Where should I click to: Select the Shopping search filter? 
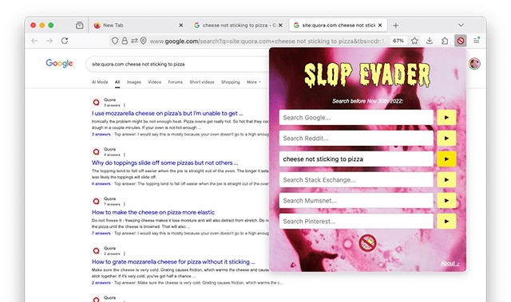click(x=231, y=82)
